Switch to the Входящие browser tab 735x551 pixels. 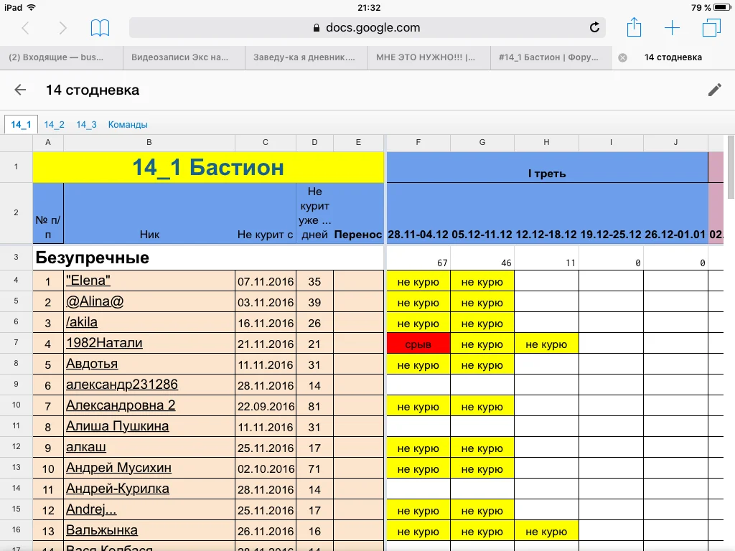(x=62, y=57)
